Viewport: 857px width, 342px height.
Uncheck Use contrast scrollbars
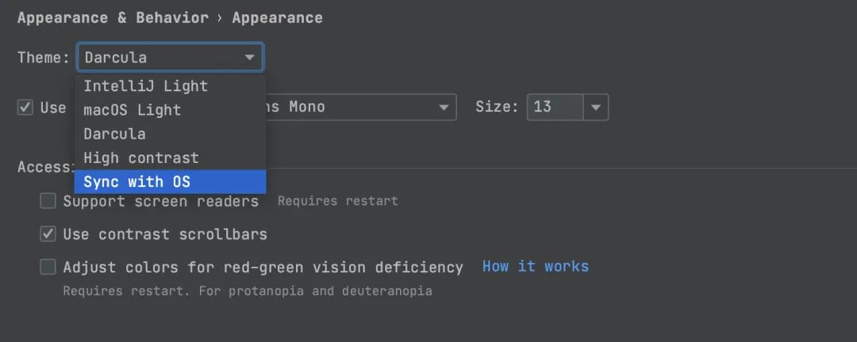(48, 234)
